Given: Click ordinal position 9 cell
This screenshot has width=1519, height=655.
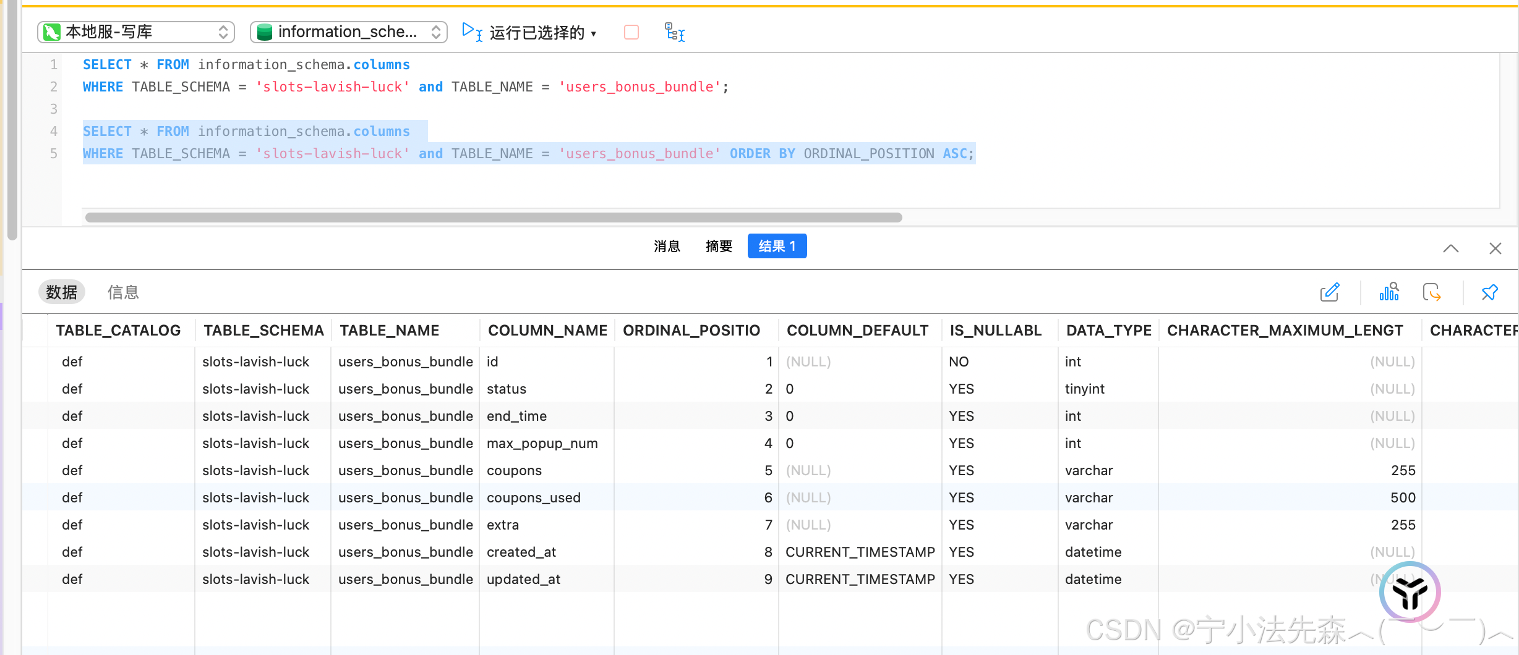Looking at the screenshot, I should click(x=696, y=579).
